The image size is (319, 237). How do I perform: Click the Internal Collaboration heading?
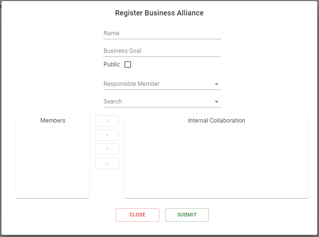[217, 121]
